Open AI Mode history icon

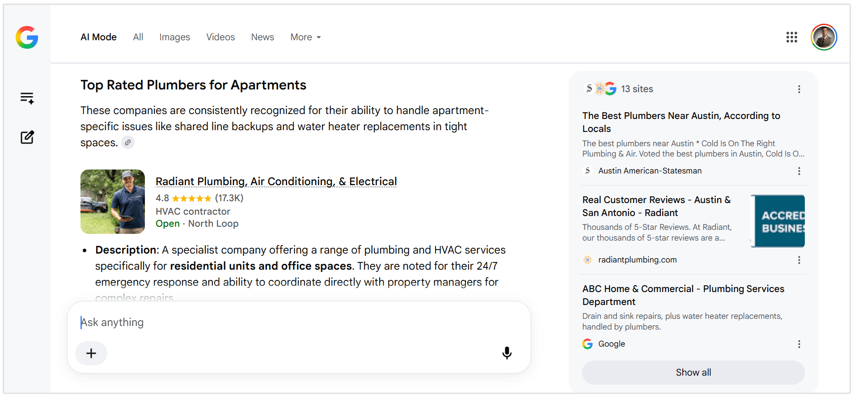click(x=27, y=98)
